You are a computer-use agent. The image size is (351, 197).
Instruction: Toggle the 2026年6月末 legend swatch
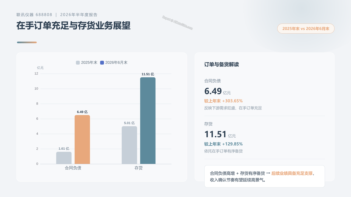pyautogui.click(x=102, y=63)
